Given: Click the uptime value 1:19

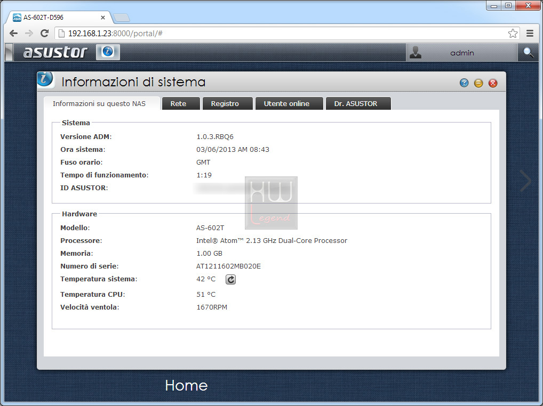Looking at the screenshot, I should (x=204, y=175).
